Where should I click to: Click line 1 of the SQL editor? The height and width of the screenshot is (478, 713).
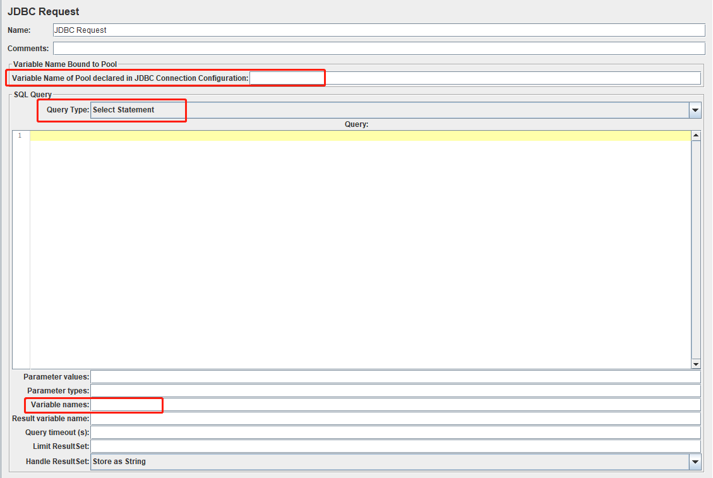[360, 136]
